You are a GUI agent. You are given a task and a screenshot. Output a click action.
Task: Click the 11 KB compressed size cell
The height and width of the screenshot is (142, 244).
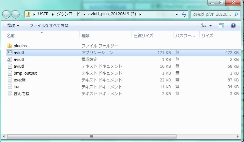(165, 87)
